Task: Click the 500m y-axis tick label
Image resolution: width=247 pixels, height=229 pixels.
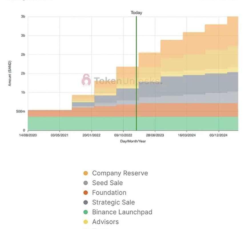Action: click(21, 111)
